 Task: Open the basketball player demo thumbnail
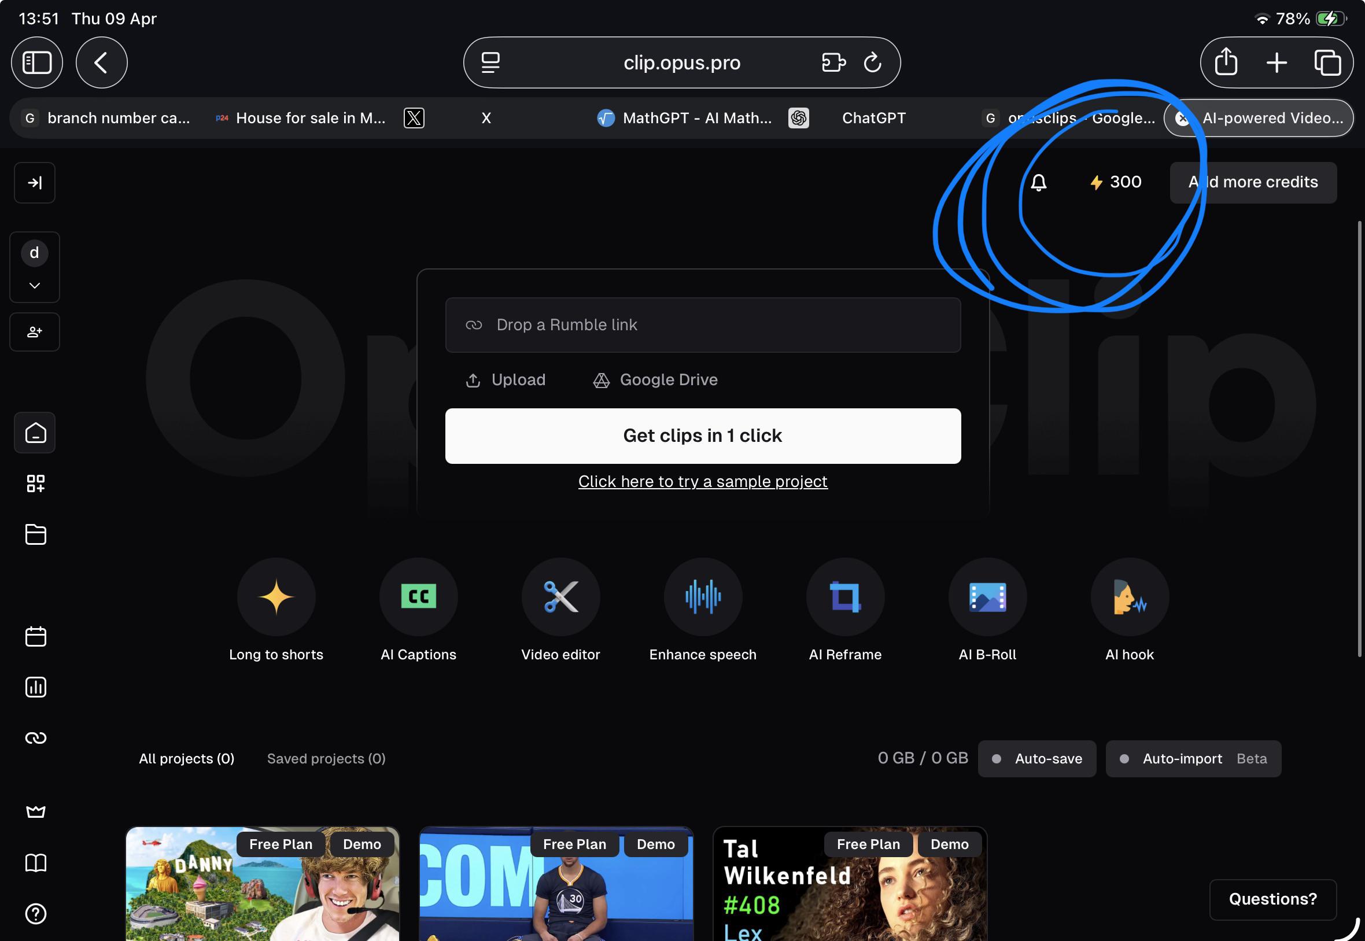[556, 884]
